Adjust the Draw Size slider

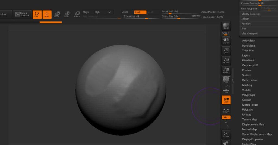tap(176, 17)
